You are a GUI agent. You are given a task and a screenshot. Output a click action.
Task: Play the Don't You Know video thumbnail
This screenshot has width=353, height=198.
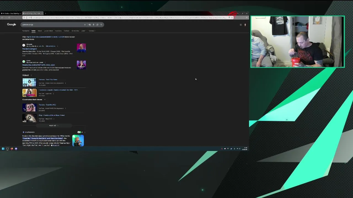click(29, 82)
